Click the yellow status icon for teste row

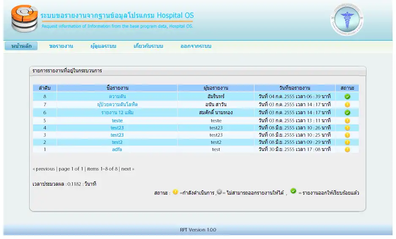pos(347,121)
